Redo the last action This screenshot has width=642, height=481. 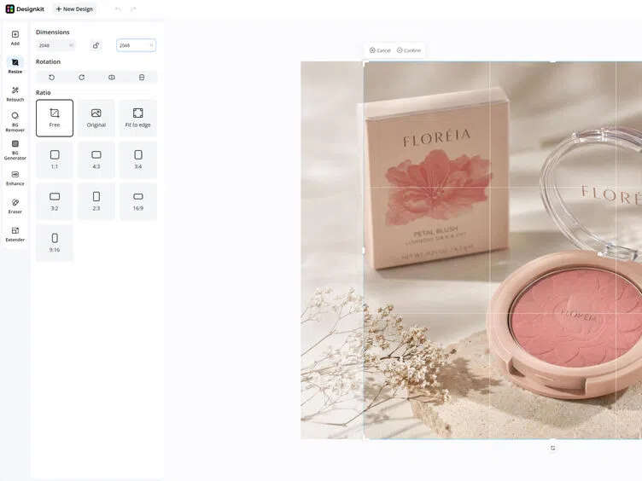click(x=133, y=9)
